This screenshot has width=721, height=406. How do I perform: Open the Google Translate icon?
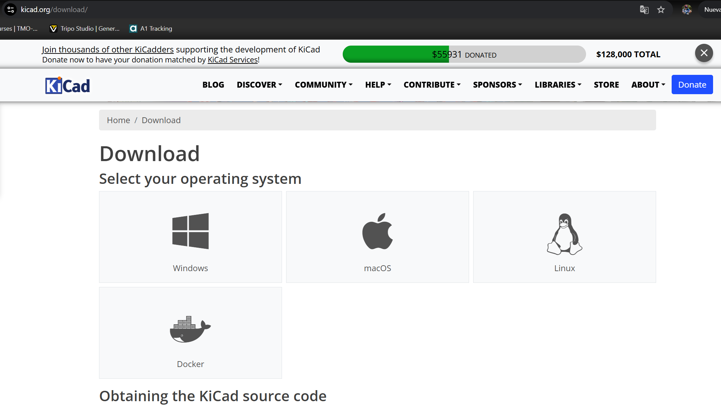(x=644, y=10)
